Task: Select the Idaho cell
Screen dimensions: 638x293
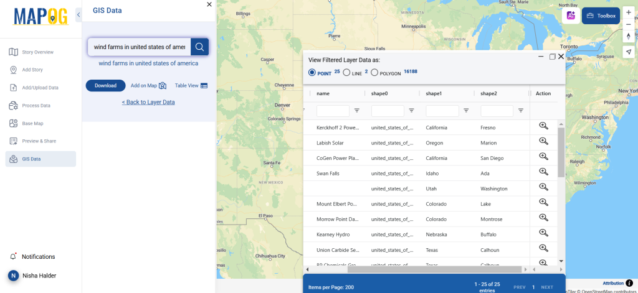Action: click(x=432, y=174)
